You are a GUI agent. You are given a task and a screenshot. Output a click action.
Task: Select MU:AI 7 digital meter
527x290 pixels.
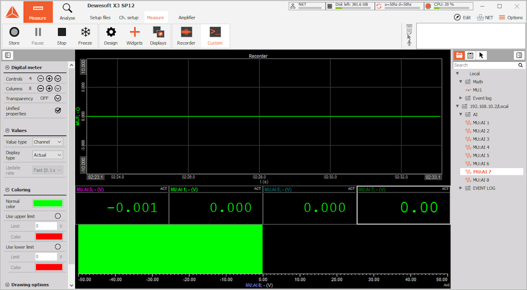pos(403,205)
